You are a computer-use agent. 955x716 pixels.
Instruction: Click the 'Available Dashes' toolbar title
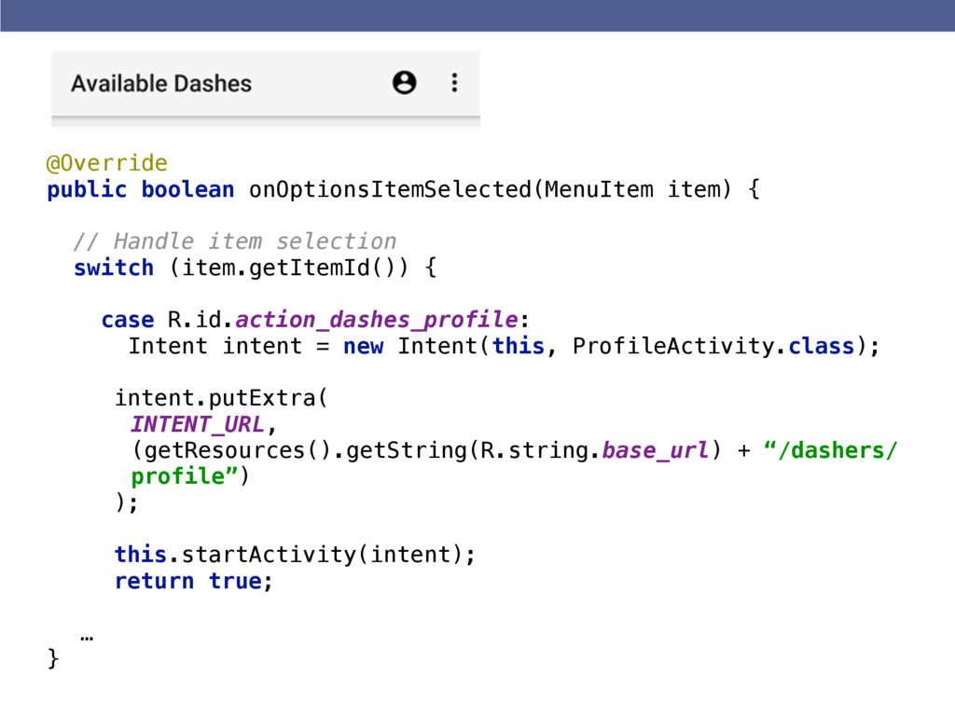point(161,83)
